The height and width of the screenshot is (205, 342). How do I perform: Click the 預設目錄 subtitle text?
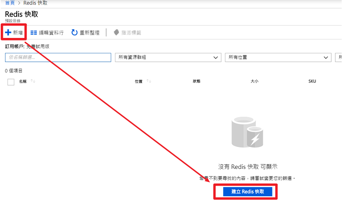[x=13, y=21]
